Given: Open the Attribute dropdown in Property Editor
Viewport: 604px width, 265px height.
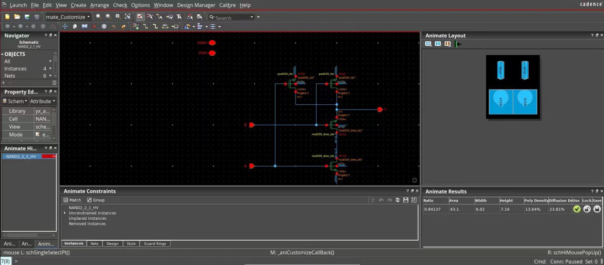Looking at the screenshot, I should 42,101.
